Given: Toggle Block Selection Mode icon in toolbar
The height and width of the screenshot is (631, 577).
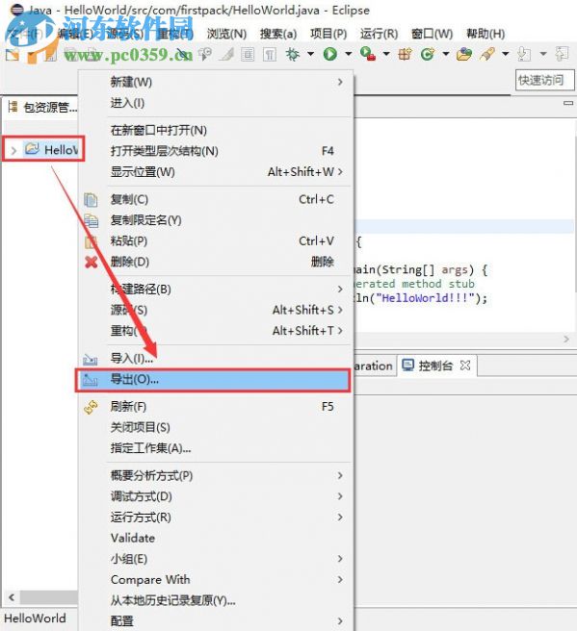Looking at the screenshot, I should [248, 54].
